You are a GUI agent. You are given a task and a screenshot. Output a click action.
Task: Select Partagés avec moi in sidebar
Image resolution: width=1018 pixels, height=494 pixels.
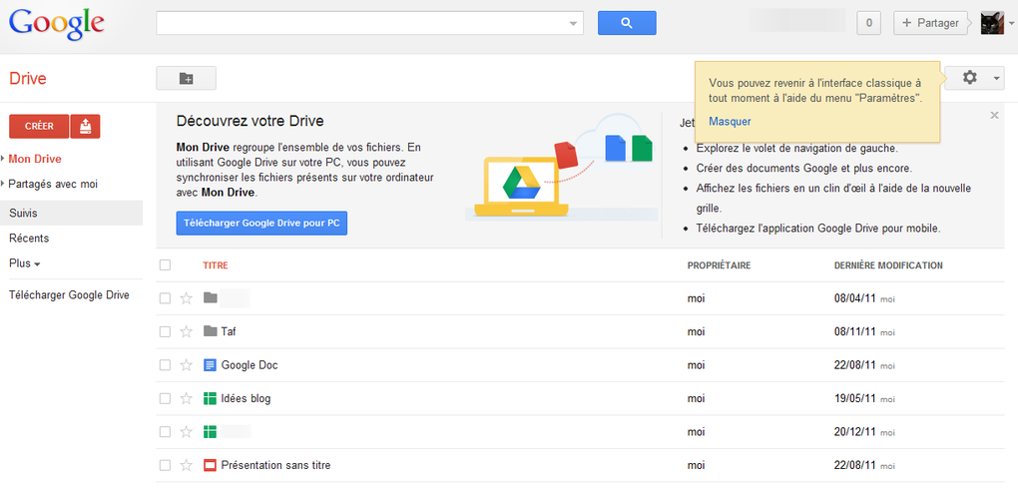(53, 184)
